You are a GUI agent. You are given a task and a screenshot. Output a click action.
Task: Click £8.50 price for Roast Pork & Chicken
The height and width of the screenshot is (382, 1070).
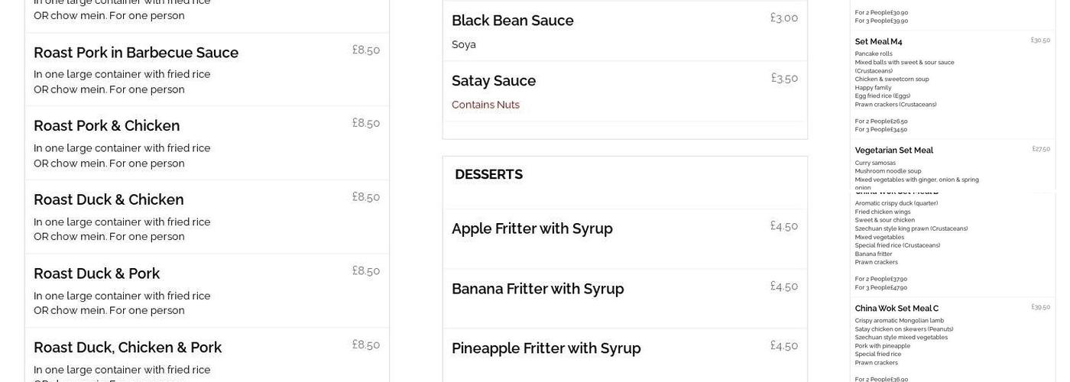[x=366, y=123]
